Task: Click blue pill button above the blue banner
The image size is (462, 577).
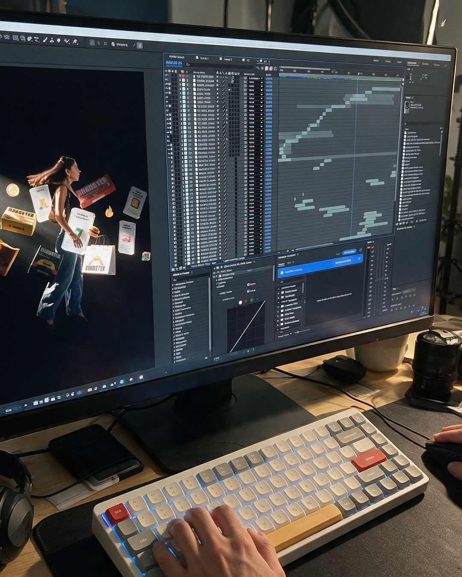Action: (349, 252)
